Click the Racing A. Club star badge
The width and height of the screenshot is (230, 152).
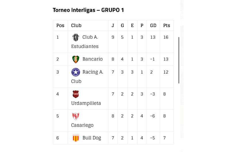pyautogui.click(x=76, y=72)
